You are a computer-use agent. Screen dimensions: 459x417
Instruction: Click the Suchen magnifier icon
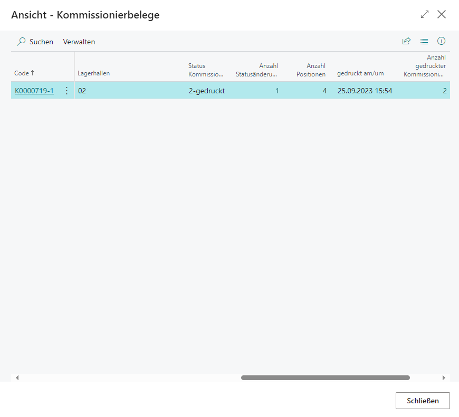(x=21, y=42)
